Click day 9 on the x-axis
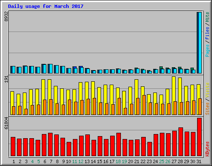Viewport: 212px width, 166px height. coord(63,161)
